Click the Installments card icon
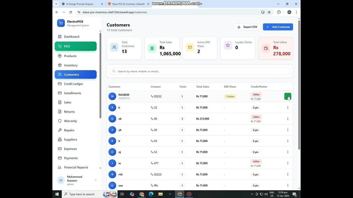This screenshot has width=353, height=198. click(x=60, y=93)
